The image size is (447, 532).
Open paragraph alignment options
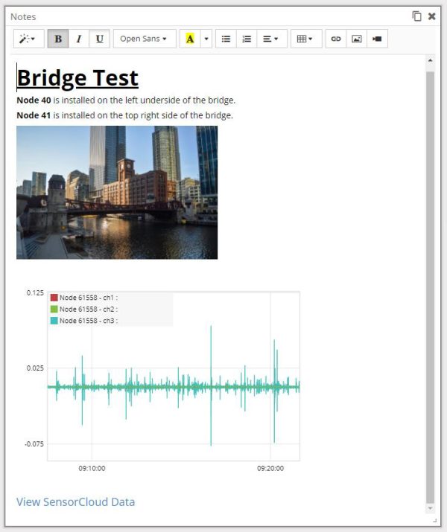[x=272, y=39]
